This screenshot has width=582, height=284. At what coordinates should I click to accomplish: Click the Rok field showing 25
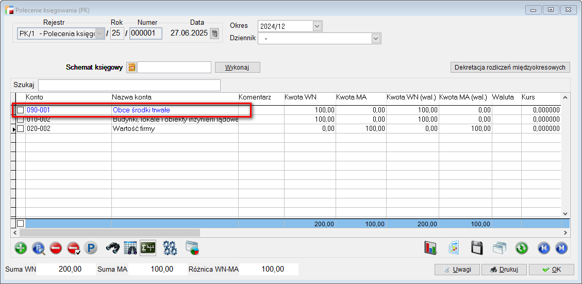click(118, 34)
